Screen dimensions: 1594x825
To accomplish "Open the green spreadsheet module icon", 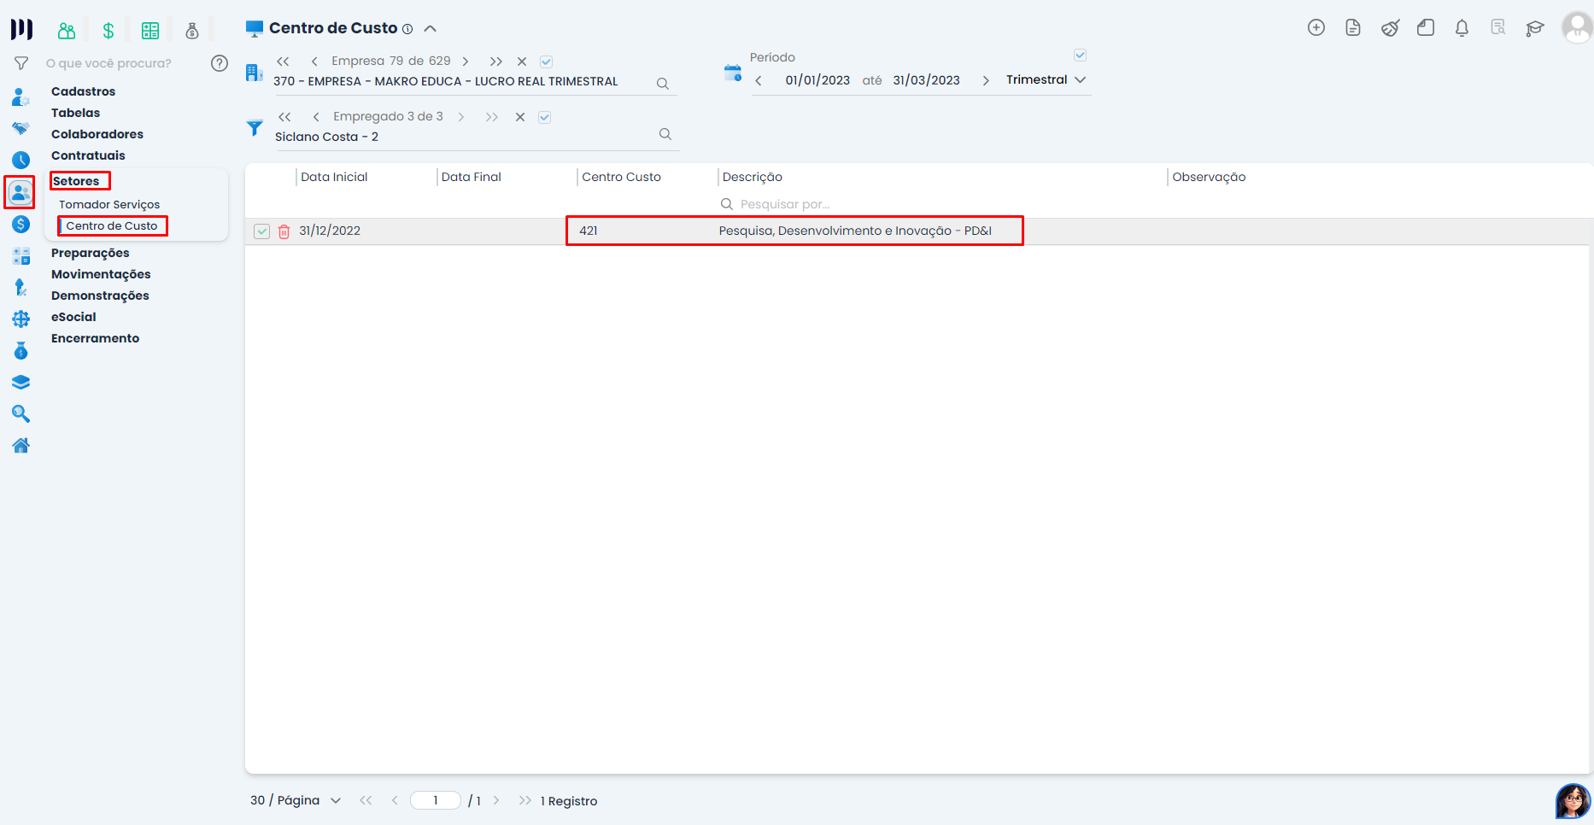I will click(150, 31).
